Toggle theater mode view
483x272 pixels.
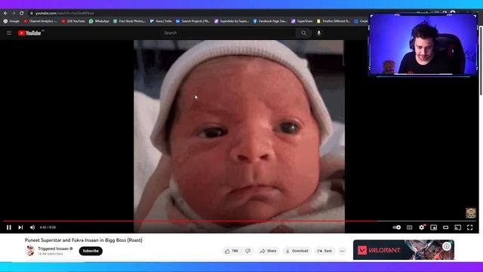click(x=446, y=227)
